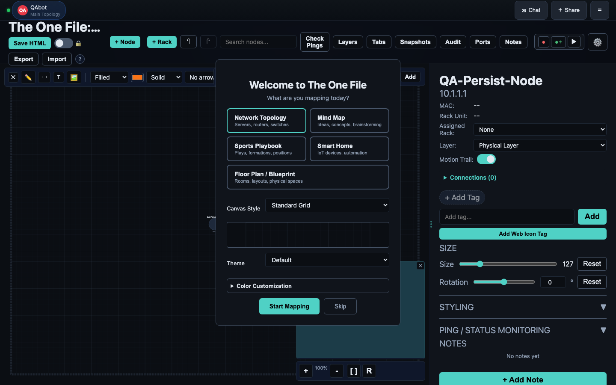Turn off the Motion Trail switch

[486, 159]
